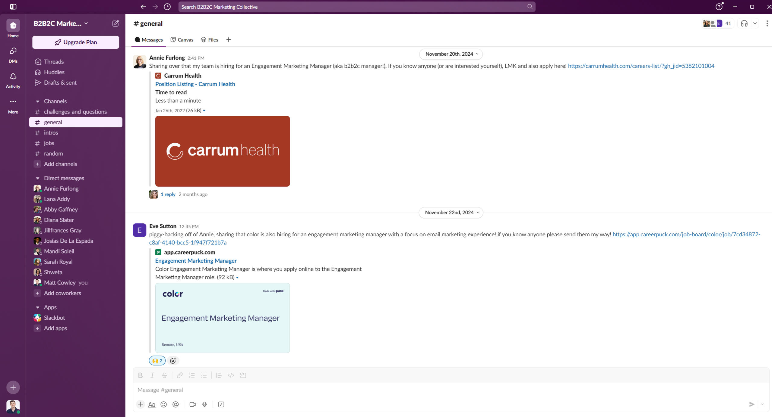Open the 1 reply thread link
Viewport: 772px width, 417px height.
click(x=168, y=194)
